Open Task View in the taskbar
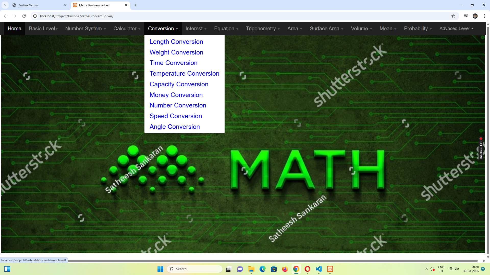Image resolution: width=490 pixels, height=275 pixels. (229, 269)
